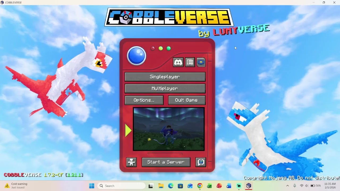
Task: Open the Discord link icon
Action: point(178,62)
